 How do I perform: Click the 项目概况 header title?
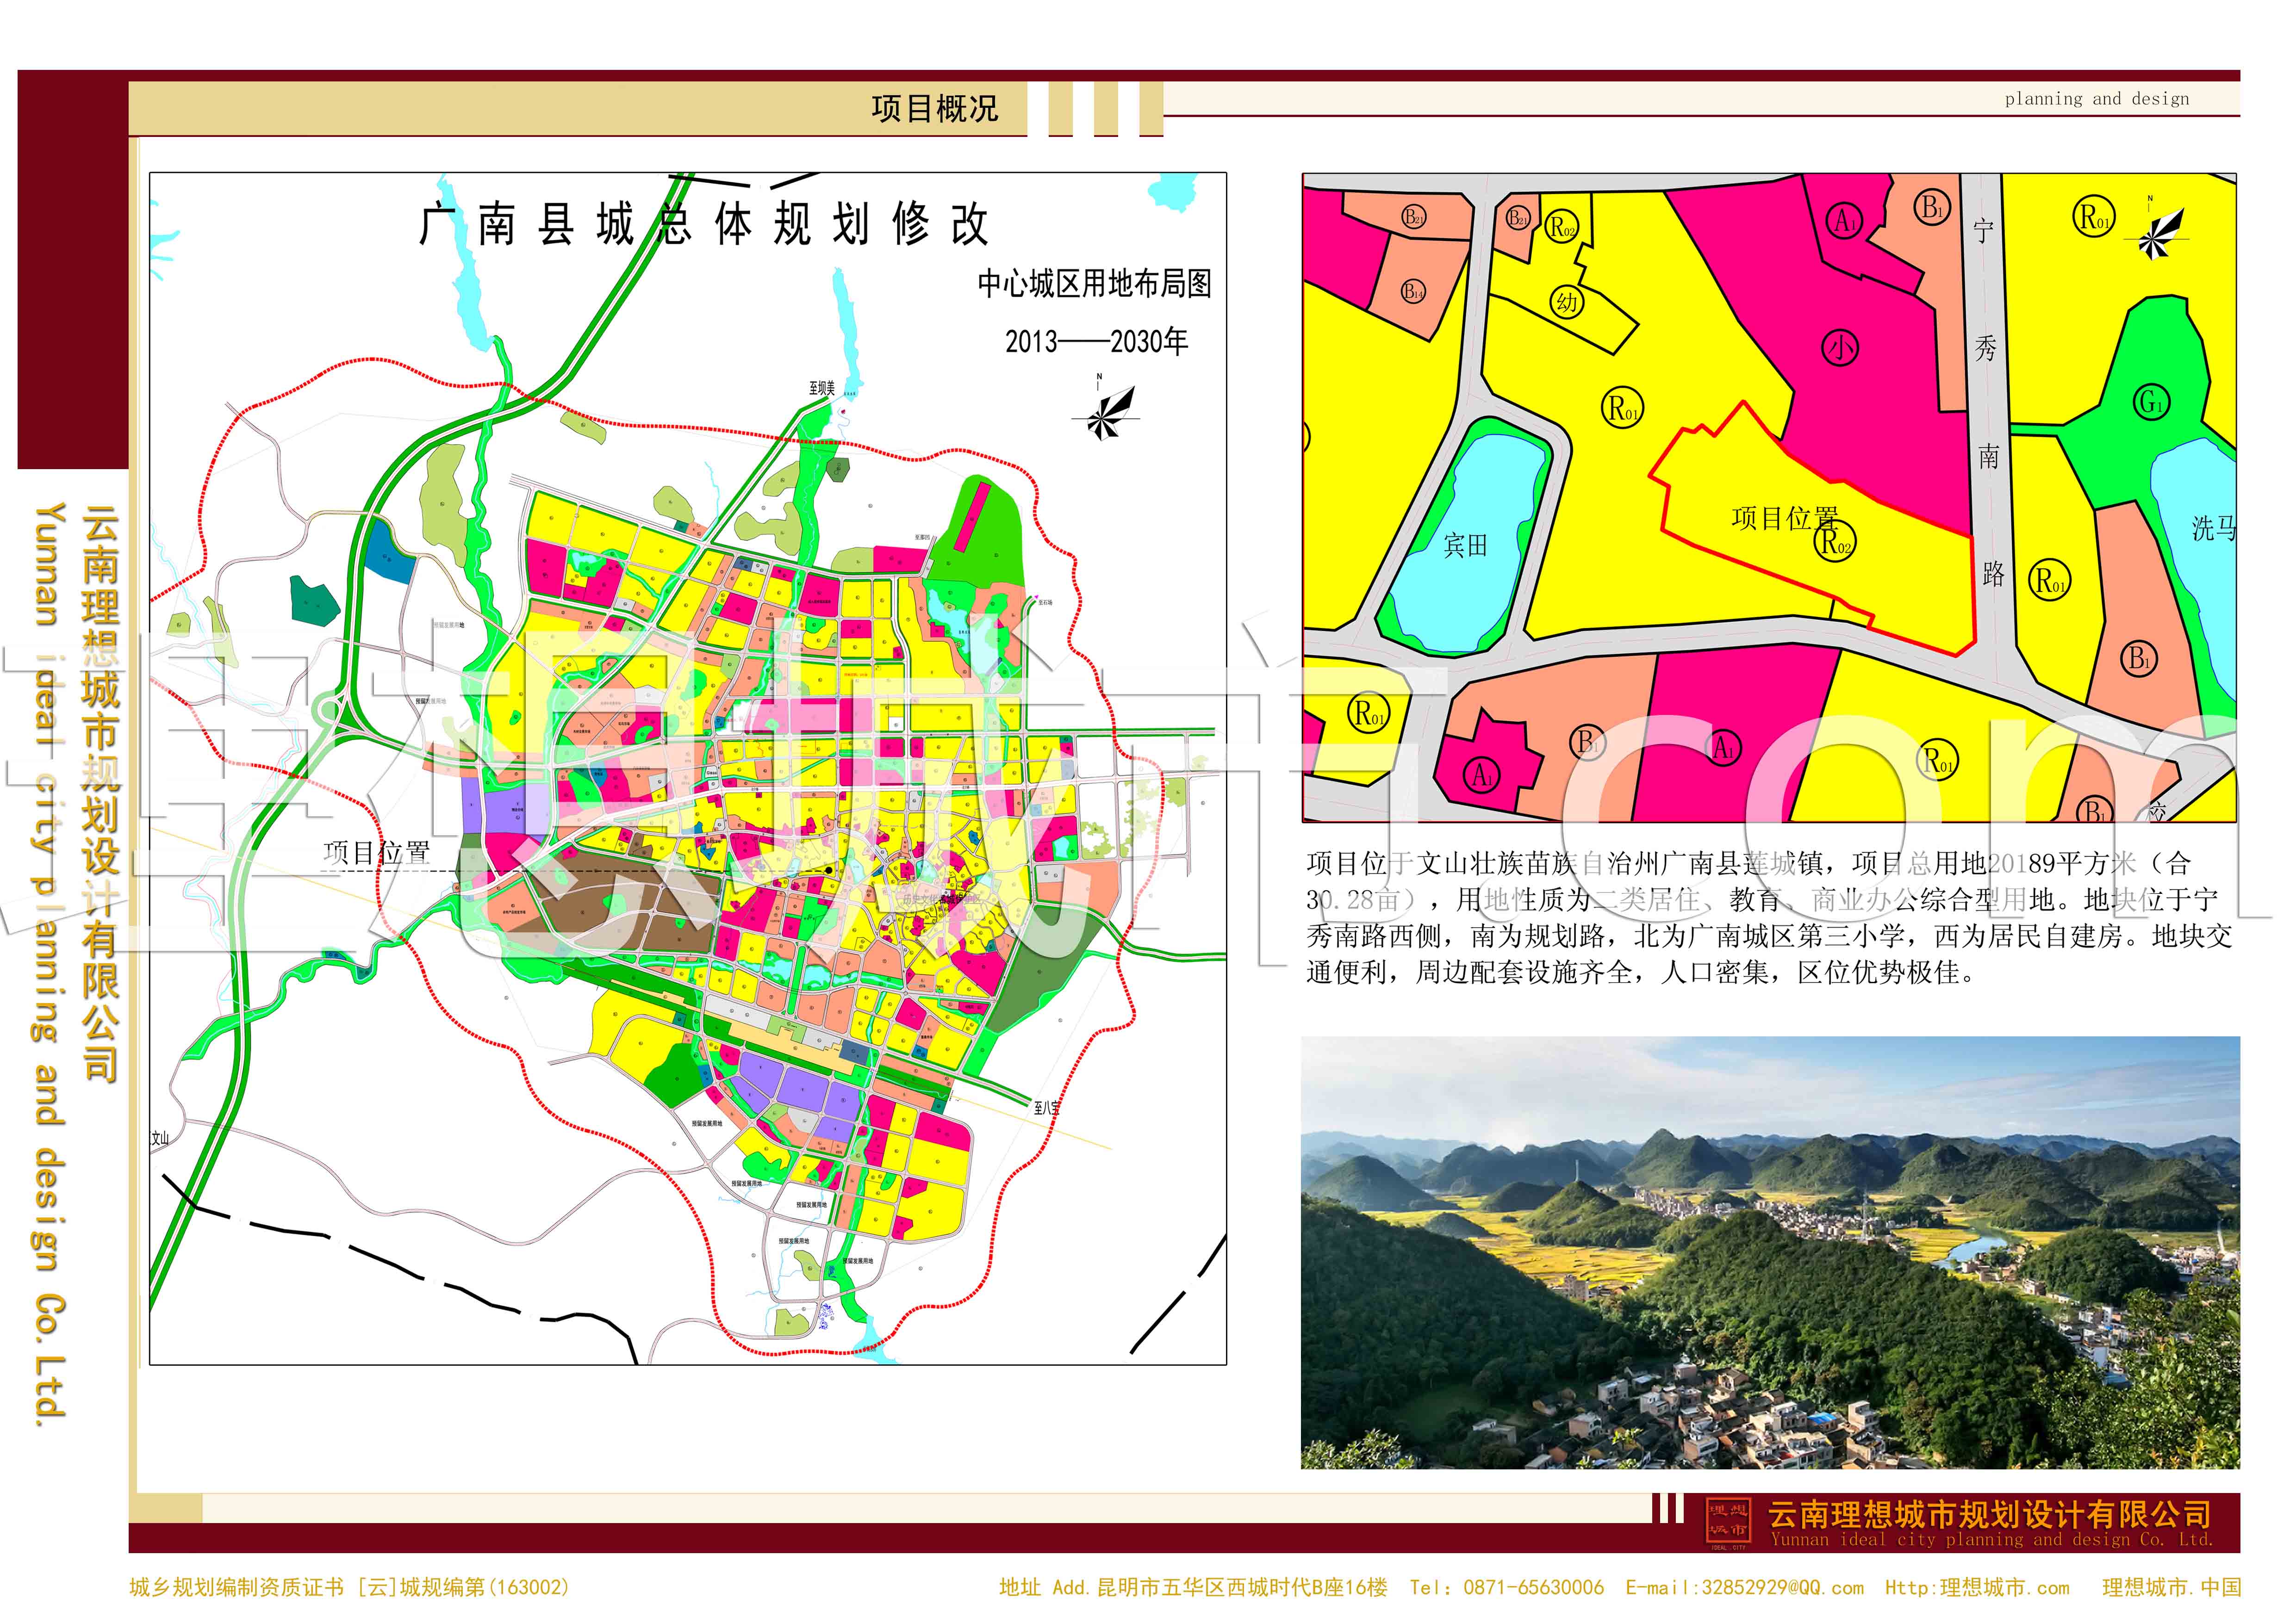(934, 108)
